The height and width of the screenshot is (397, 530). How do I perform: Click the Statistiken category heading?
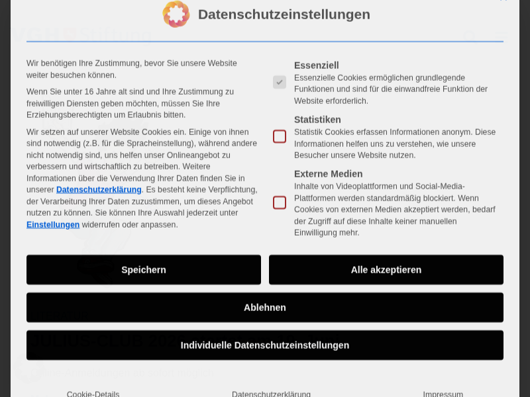317,119
